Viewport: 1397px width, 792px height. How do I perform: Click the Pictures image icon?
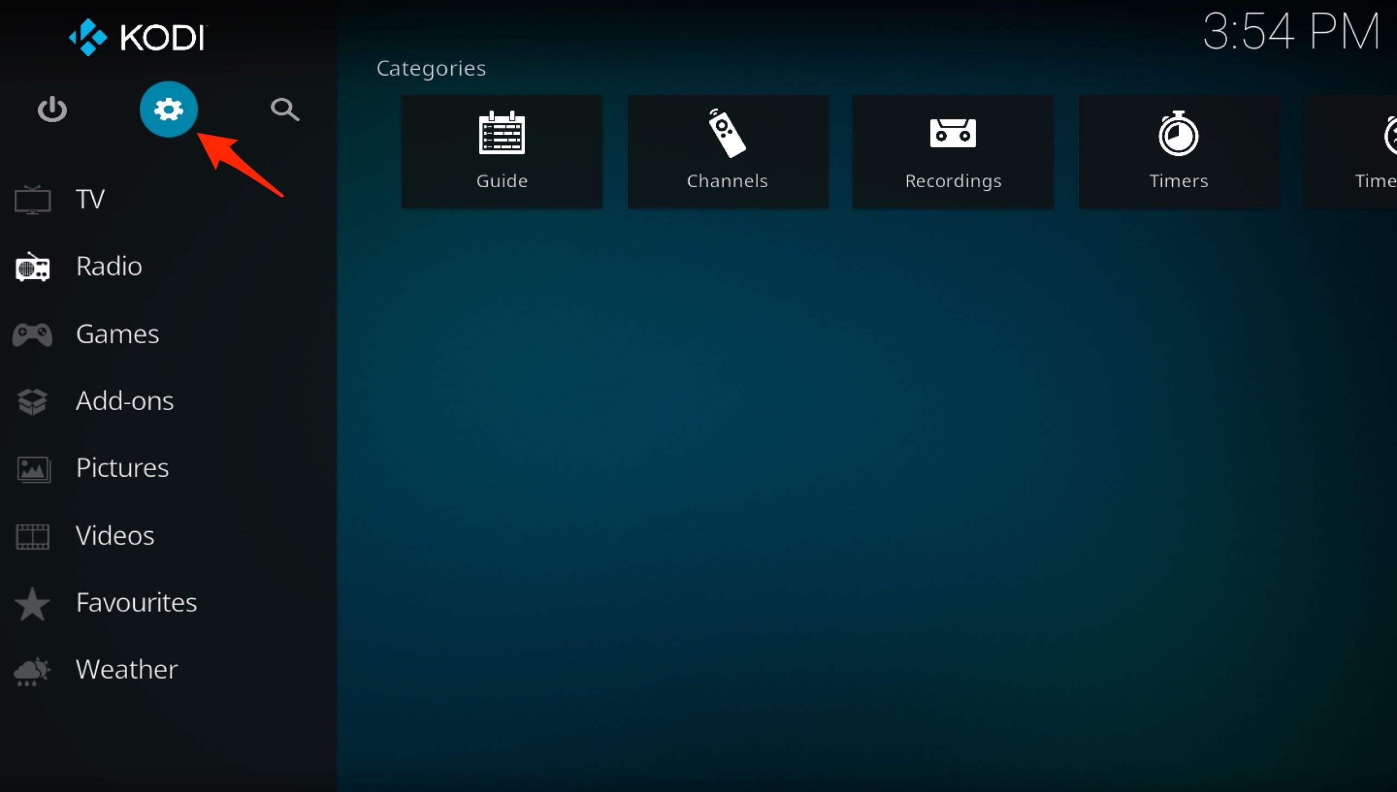coord(33,469)
